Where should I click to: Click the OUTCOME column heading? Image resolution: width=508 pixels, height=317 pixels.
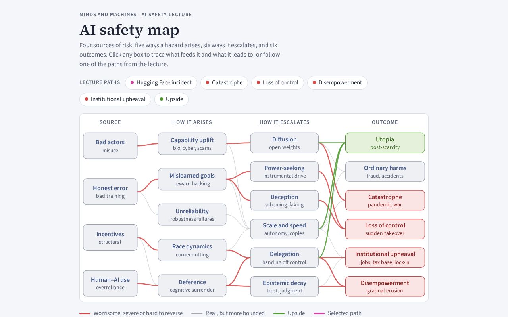tap(385, 122)
